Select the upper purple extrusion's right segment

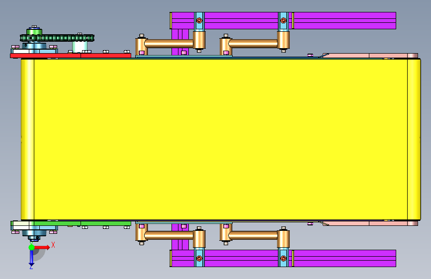(345, 20)
